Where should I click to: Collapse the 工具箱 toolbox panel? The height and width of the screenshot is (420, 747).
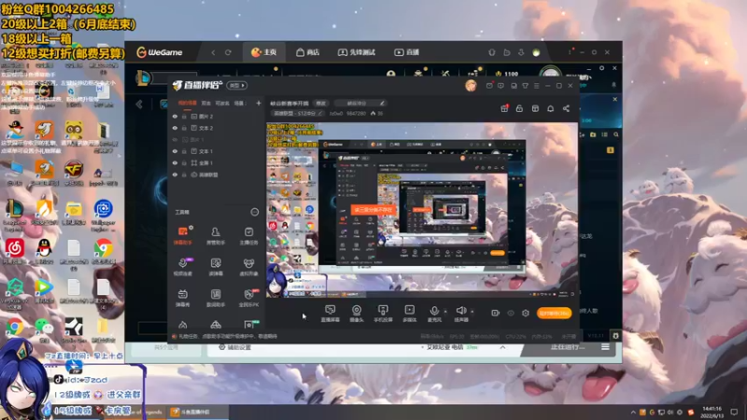pos(255,212)
